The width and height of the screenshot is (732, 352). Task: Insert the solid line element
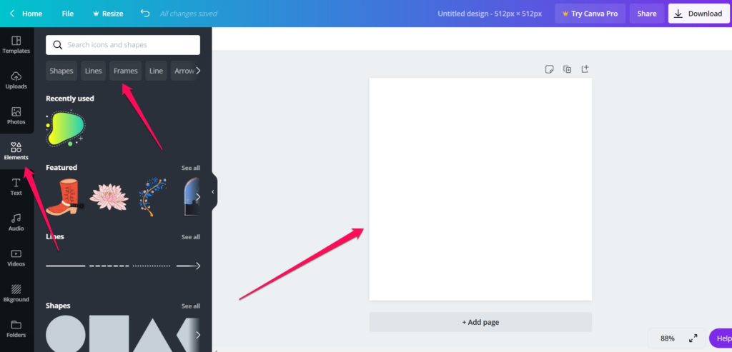[65, 266]
